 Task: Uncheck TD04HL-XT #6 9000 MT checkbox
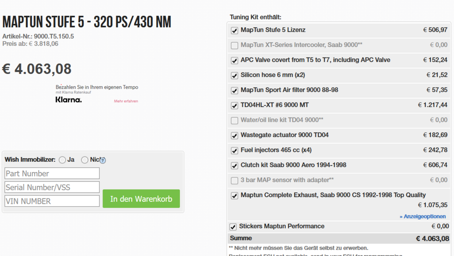click(x=235, y=106)
